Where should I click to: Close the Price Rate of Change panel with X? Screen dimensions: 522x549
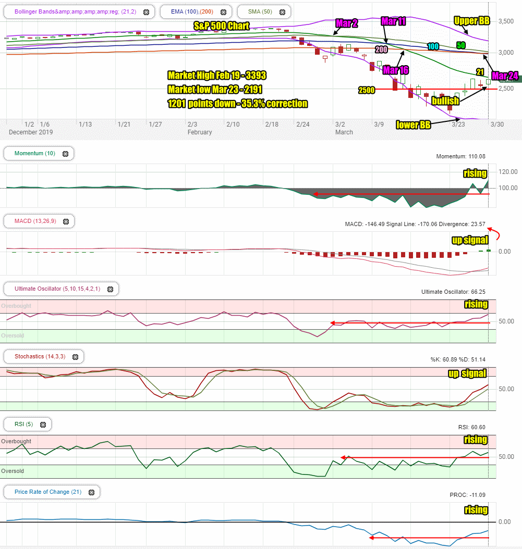(91, 492)
